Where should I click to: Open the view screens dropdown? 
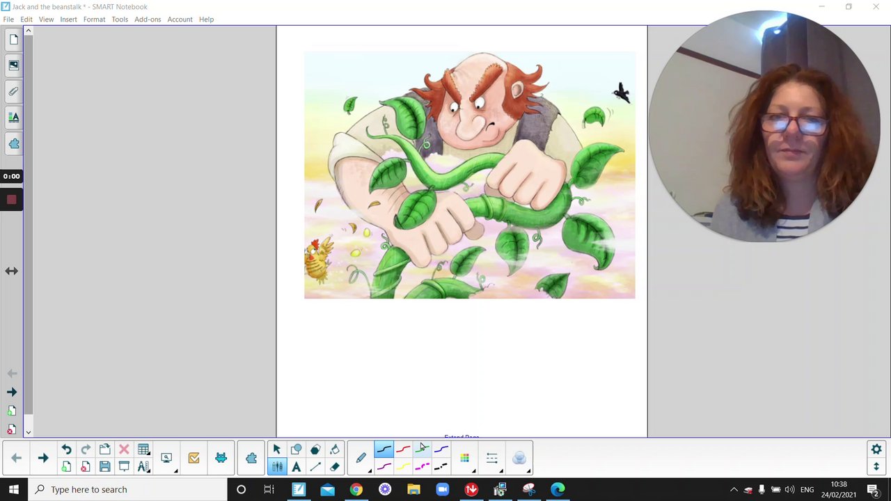pos(167,458)
